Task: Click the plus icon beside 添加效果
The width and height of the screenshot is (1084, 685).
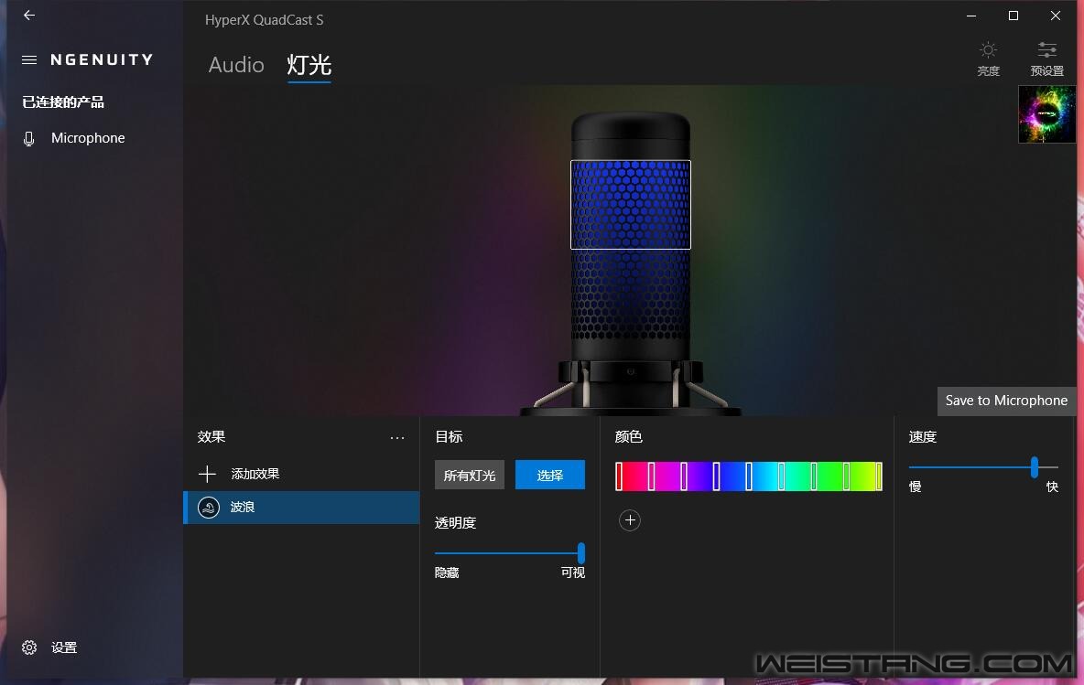Action: (207, 474)
